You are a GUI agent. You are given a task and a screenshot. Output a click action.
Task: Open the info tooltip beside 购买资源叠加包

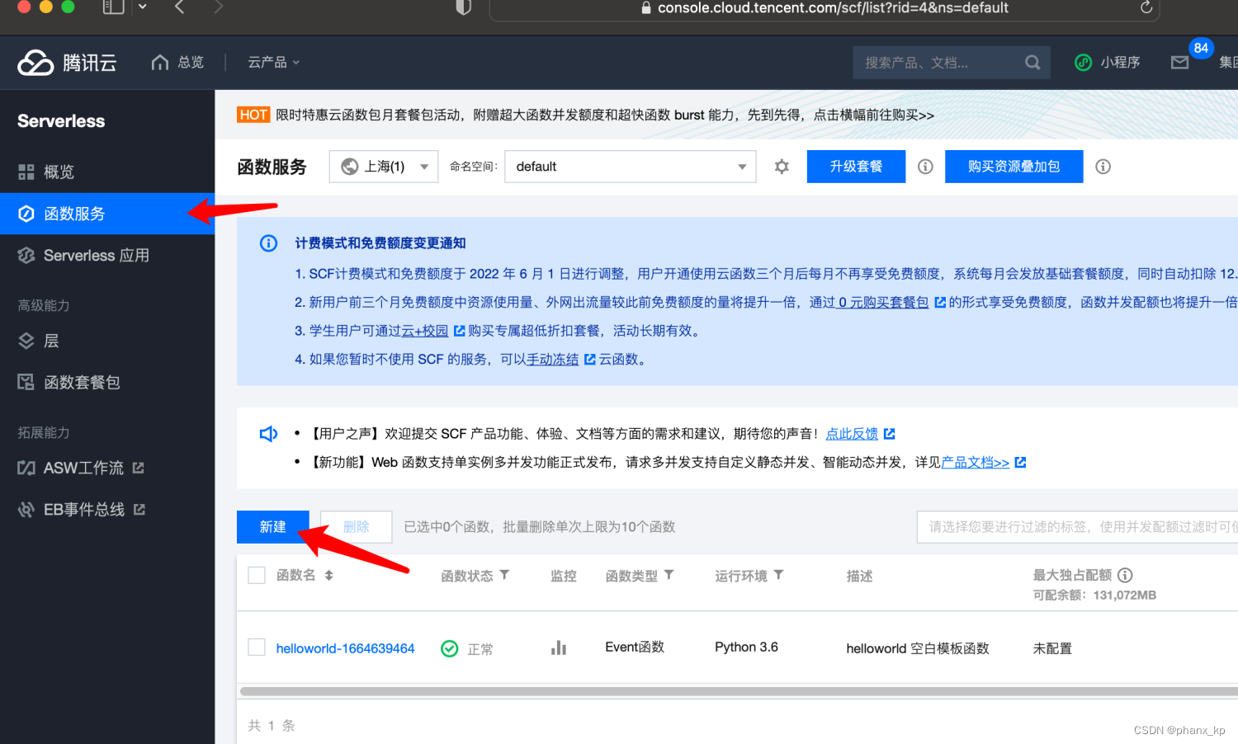(1103, 166)
